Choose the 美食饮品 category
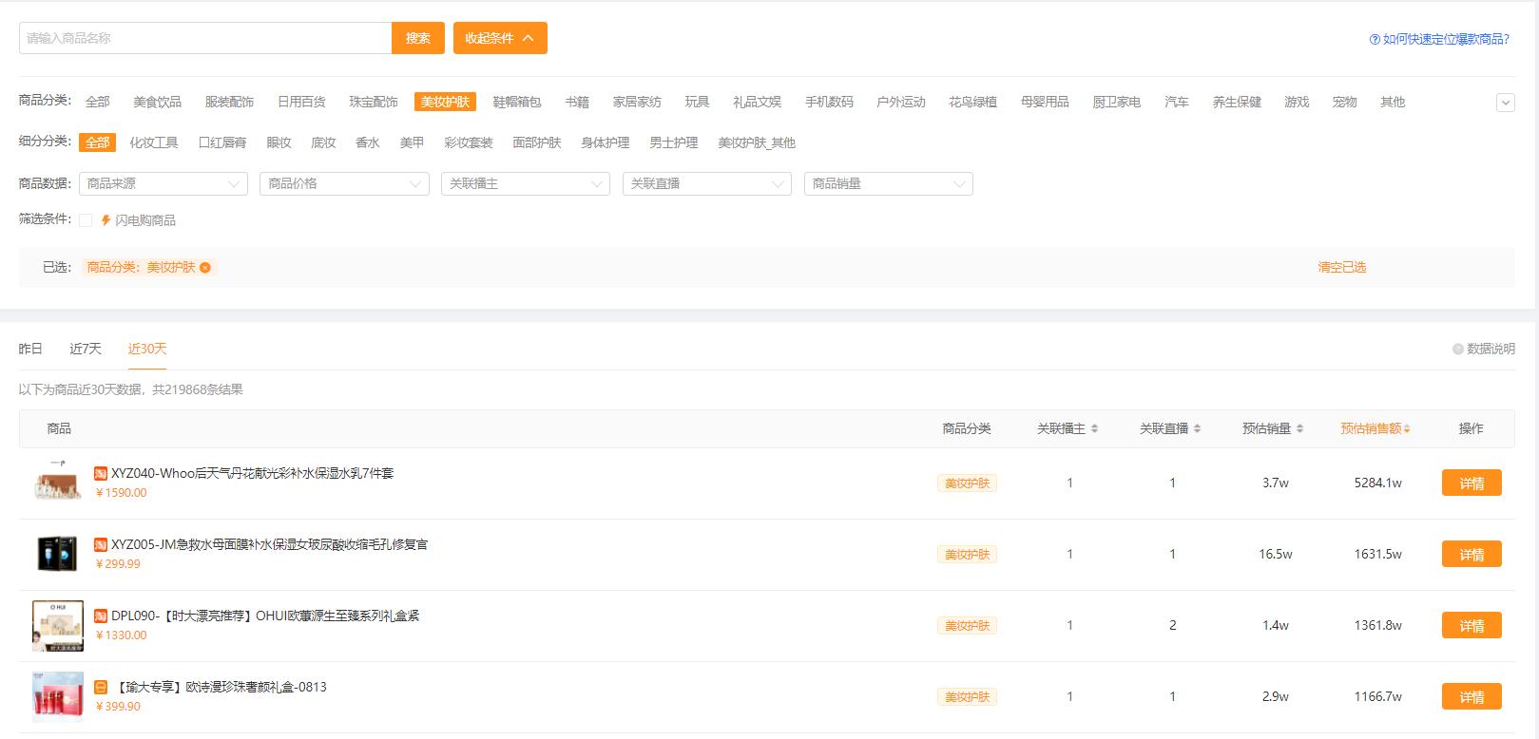 [157, 102]
